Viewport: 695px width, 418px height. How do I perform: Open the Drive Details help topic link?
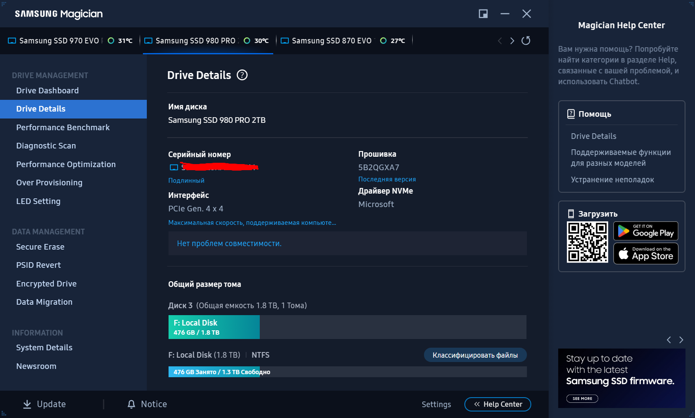coord(593,136)
